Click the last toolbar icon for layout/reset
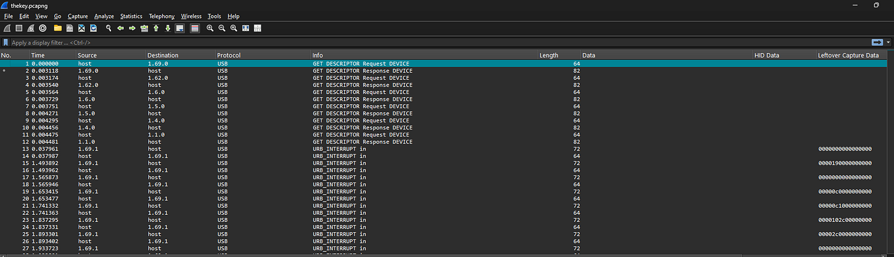This screenshot has height=257, width=894. pyautogui.click(x=257, y=28)
